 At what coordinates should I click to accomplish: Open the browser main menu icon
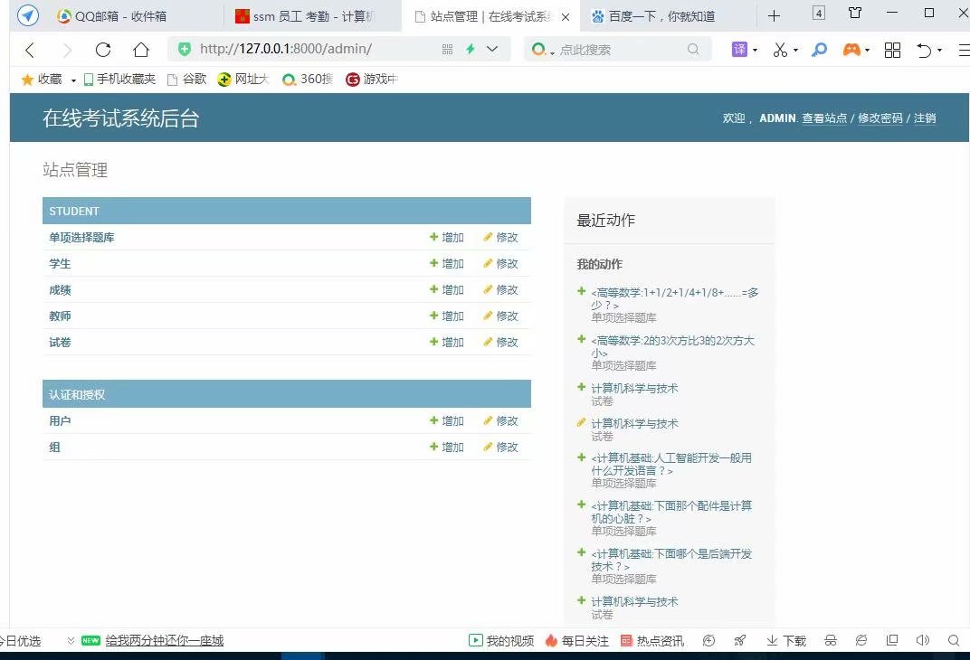point(964,50)
